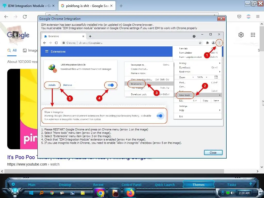This screenshot has height=198, width=264.
Task: Reload the page with the refresh icon
Action: coord(25,17)
